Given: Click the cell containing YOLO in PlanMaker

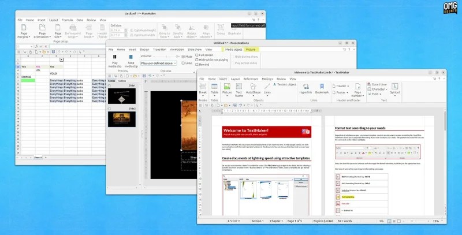Looking at the screenshot, I should coord(56,74).
